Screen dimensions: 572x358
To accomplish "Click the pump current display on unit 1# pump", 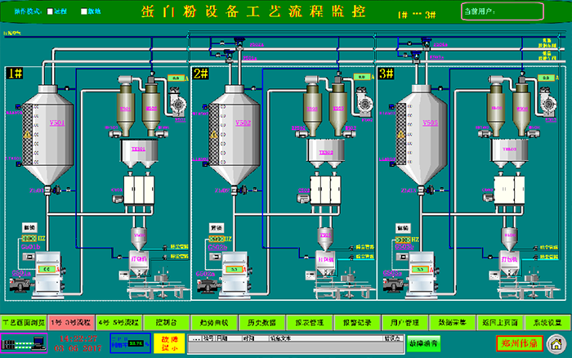I will (x=47, y=269).
